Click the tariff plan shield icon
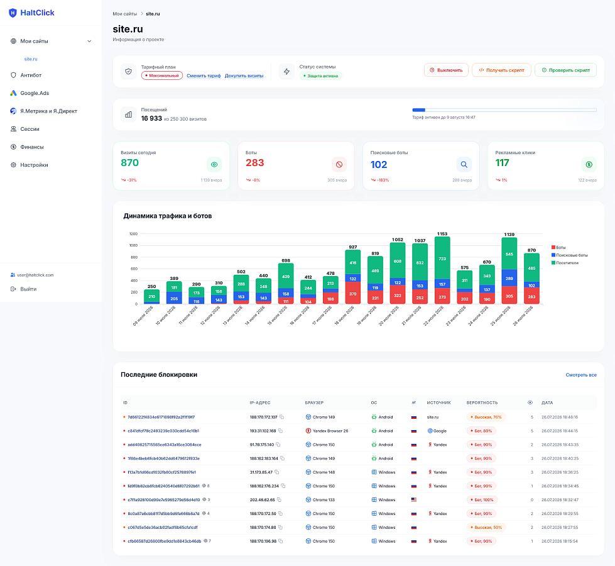Image resolution: width=615 pixels, height=566 pixels. tap(128, 72)
